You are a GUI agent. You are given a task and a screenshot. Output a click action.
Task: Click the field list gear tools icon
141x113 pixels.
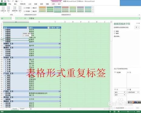137,27
